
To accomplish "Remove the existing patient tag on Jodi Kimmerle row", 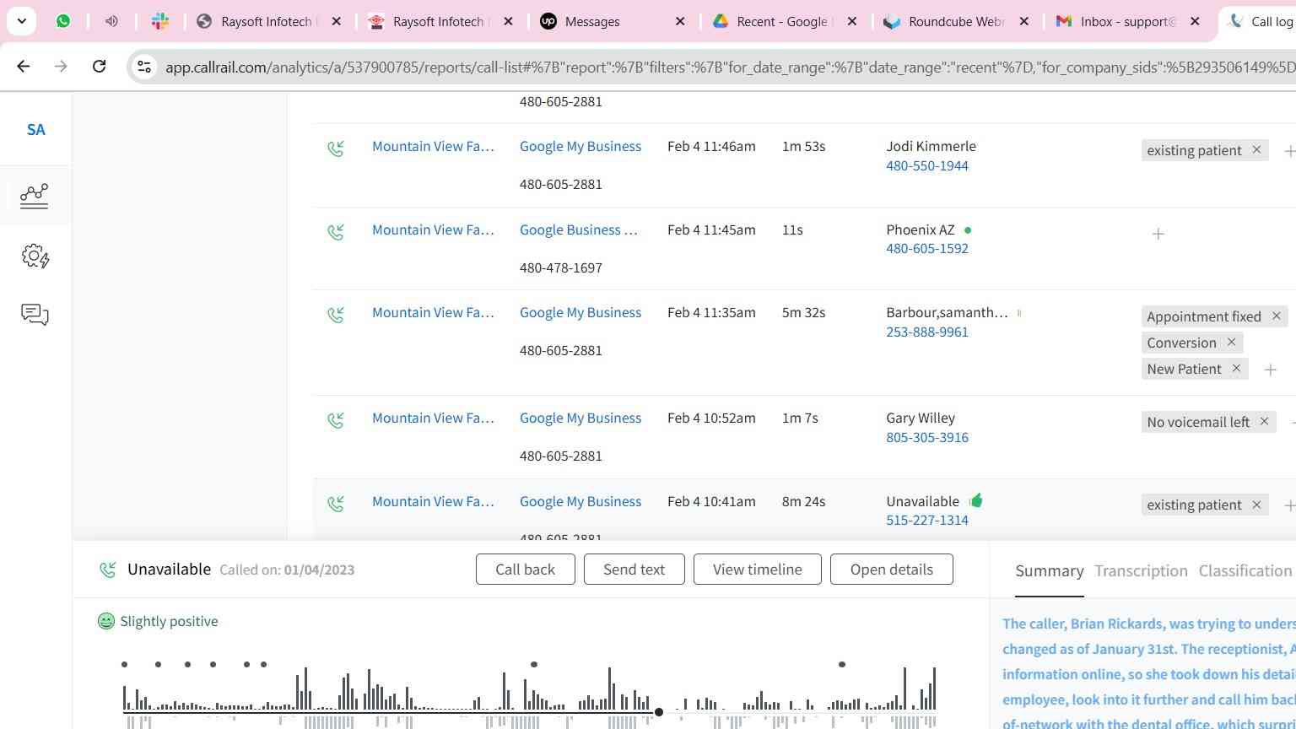I will [1256, 149].
